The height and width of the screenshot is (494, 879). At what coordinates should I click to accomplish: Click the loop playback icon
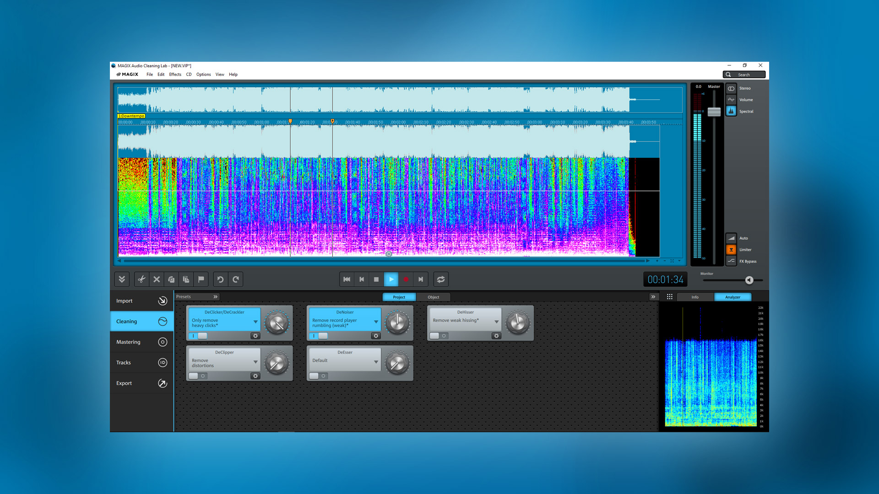[x=440, y=279]
